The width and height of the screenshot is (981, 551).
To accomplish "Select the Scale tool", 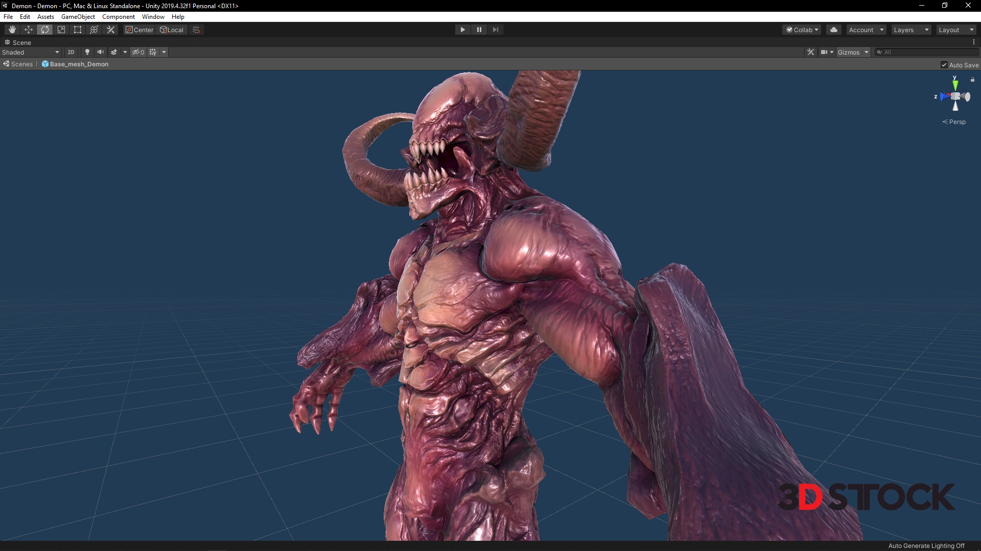I will pyautogui.click(x=61, y=30).
